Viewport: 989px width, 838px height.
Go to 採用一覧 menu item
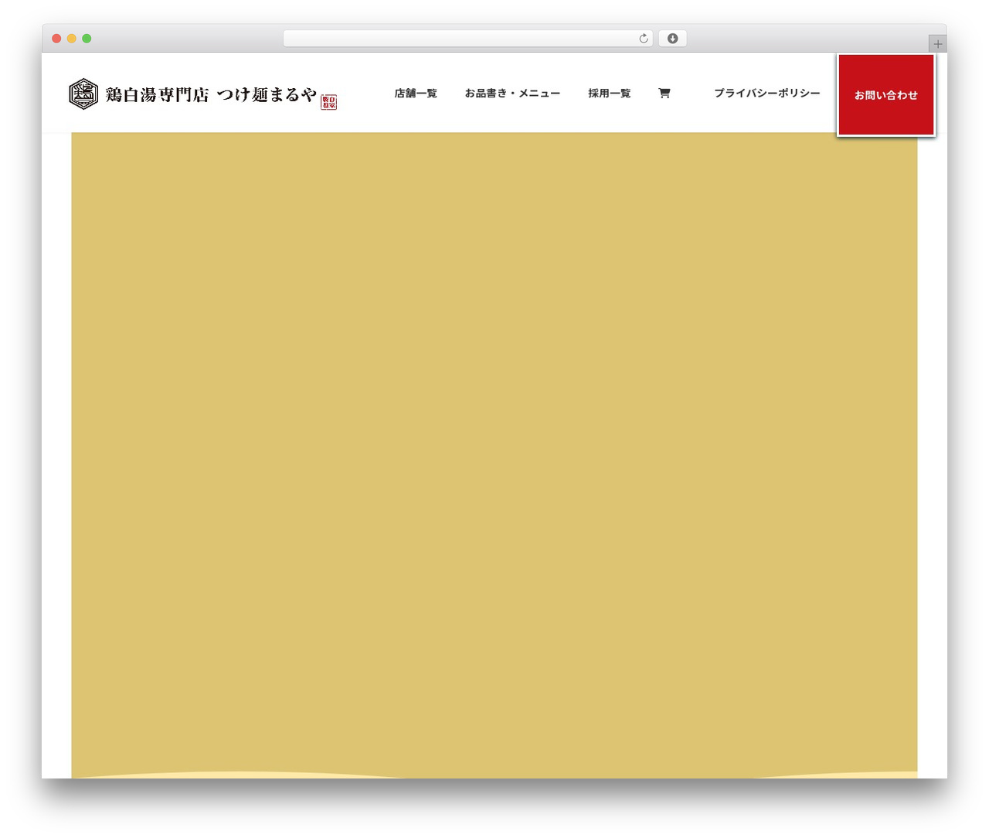pos(610,94)
